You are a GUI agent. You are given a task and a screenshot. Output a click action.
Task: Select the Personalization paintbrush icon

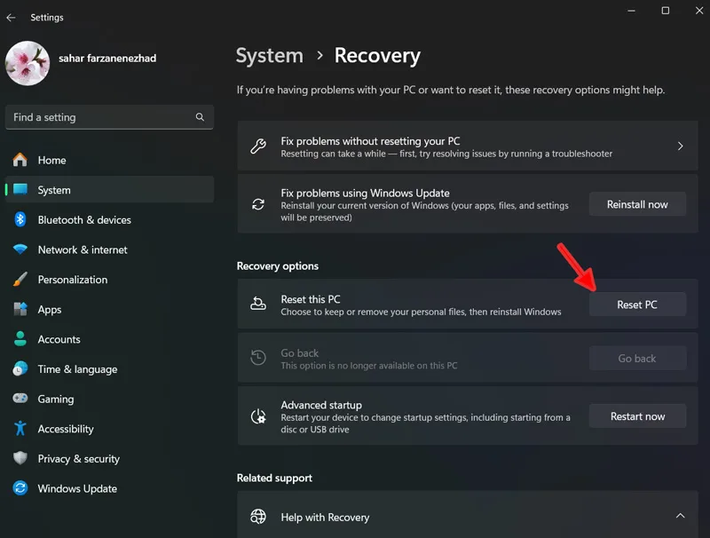pyautogui.click(x=20, y=280)
